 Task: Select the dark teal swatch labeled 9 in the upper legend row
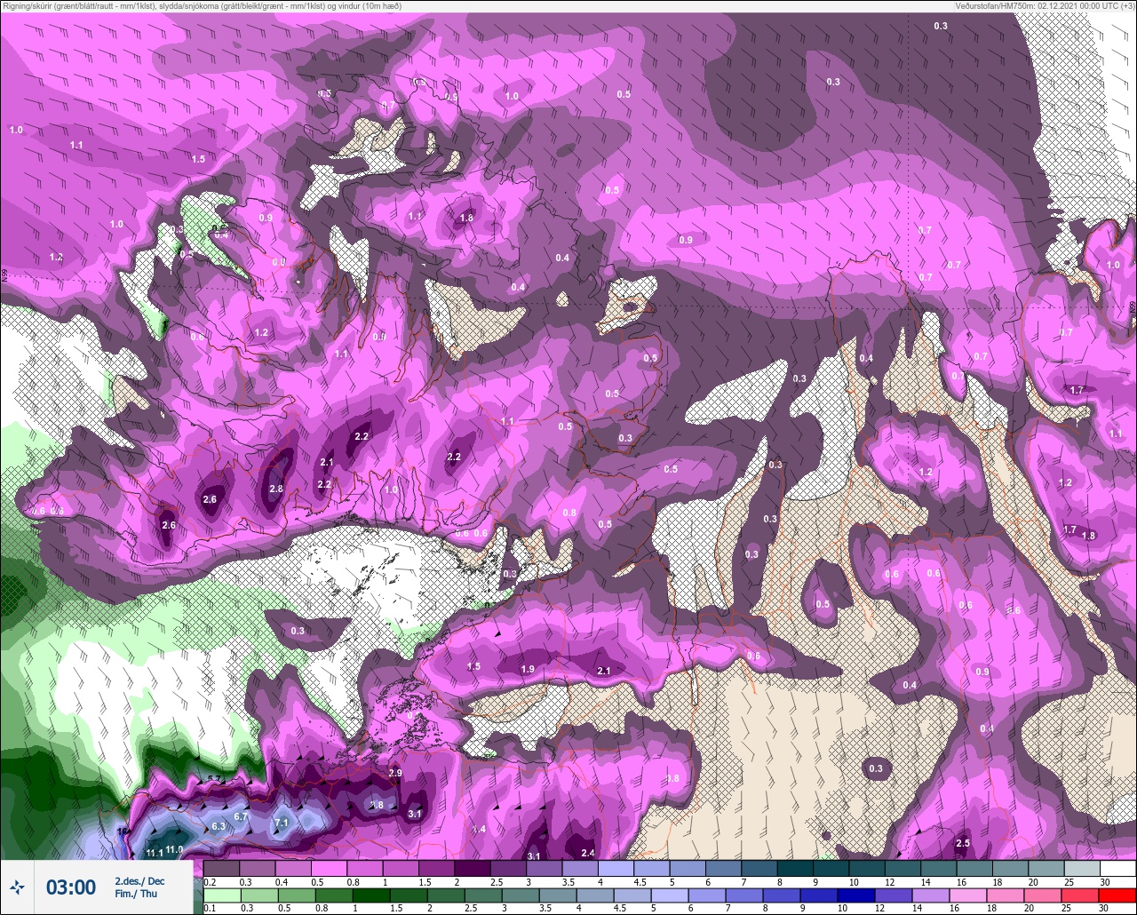coord(831,868)
